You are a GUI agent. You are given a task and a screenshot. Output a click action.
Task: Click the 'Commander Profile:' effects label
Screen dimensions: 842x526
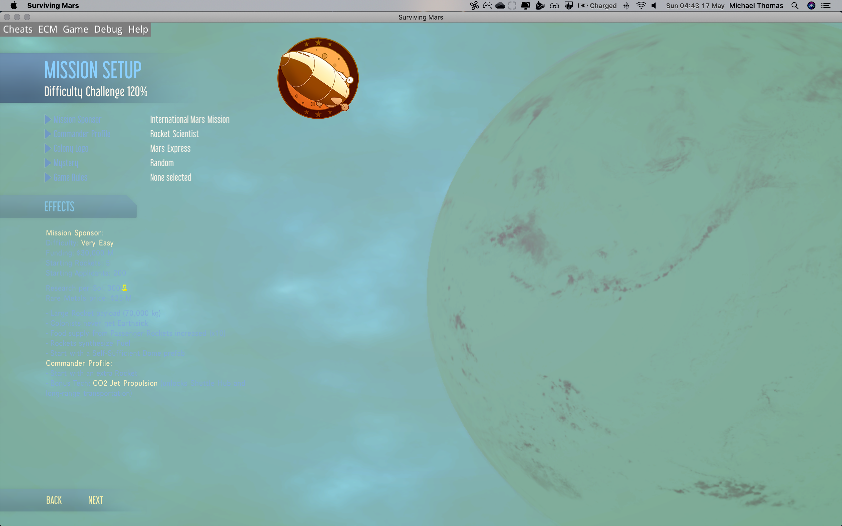[79, 363]
